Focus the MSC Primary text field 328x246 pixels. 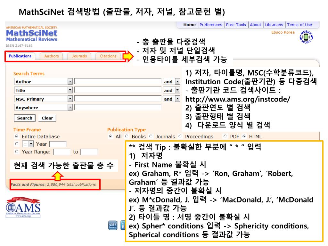coord(118,99)
